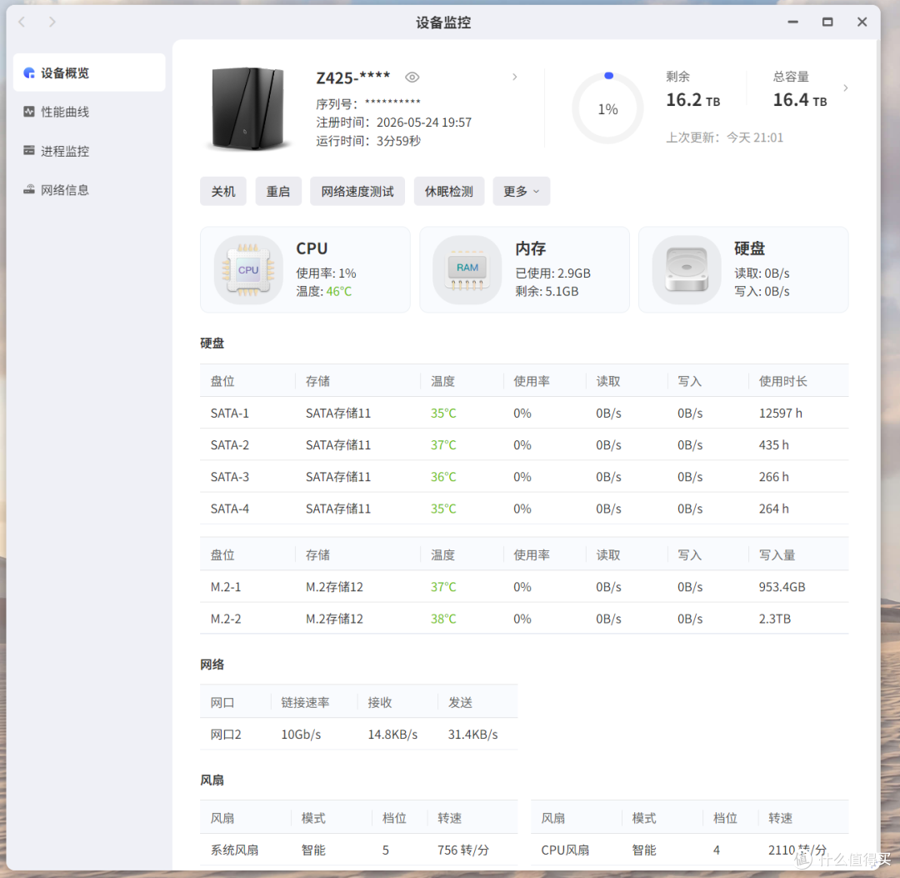This screenshot has width=900, height=878.
Task: Start 网络速度测试
Action: pyautogui.click(x=357, y=191)
